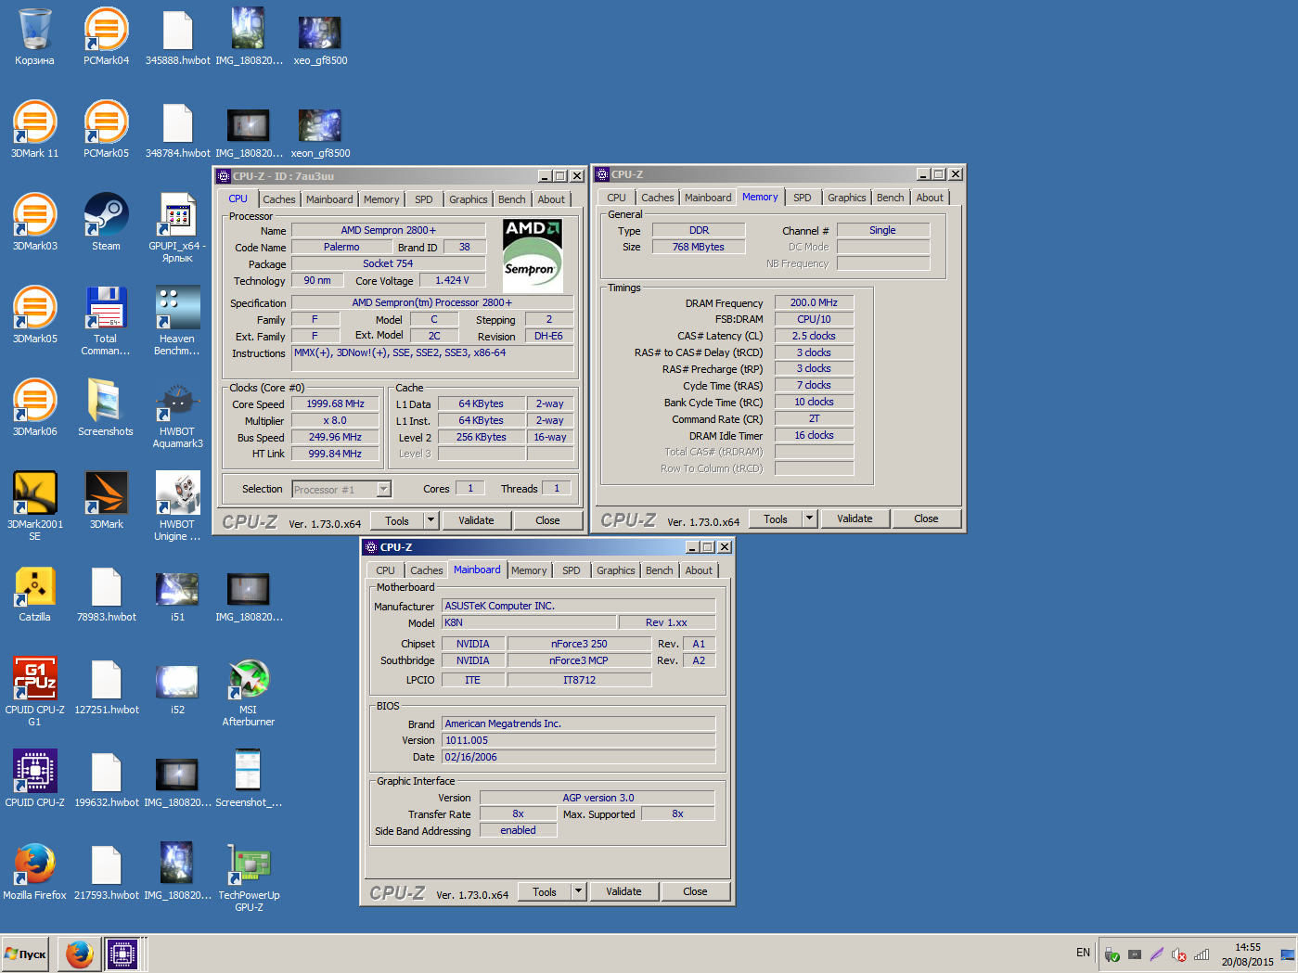The image size is (1298, 973).
Task: Expand Tools dropdown arrow in CPU window
Action: coord(431,520)
